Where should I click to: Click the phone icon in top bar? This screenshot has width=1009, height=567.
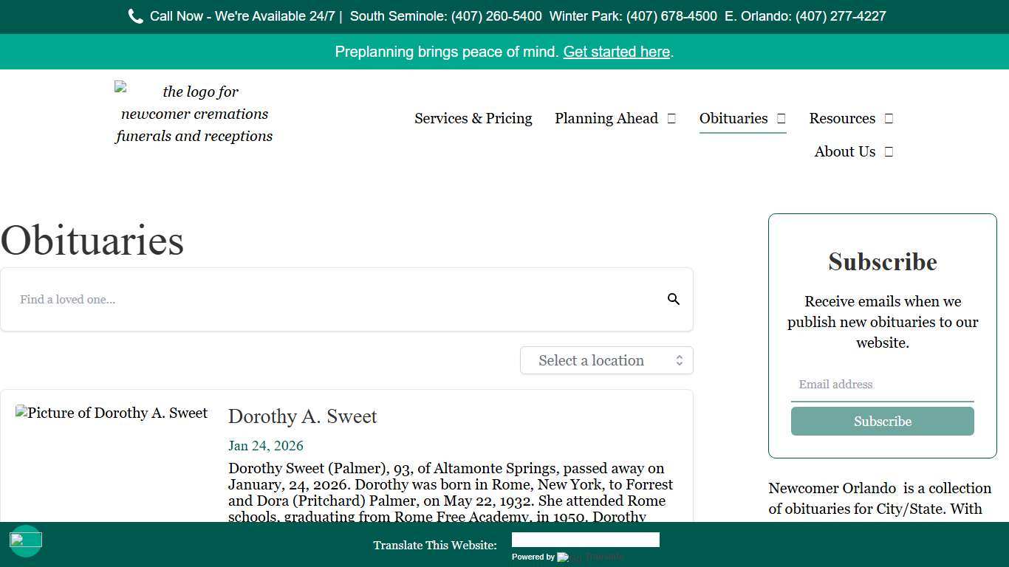[x=135, y=16]
